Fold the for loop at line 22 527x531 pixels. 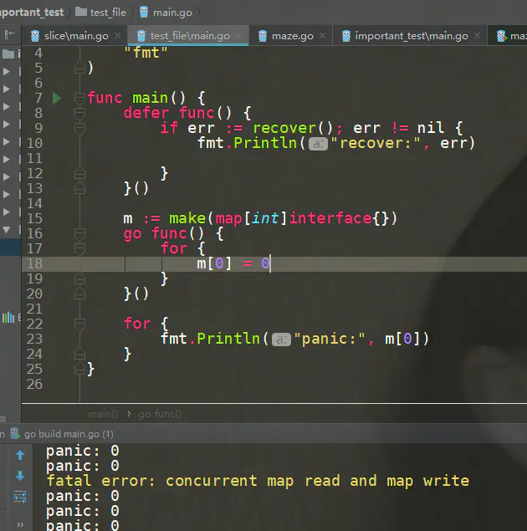[x=79, y=324]
